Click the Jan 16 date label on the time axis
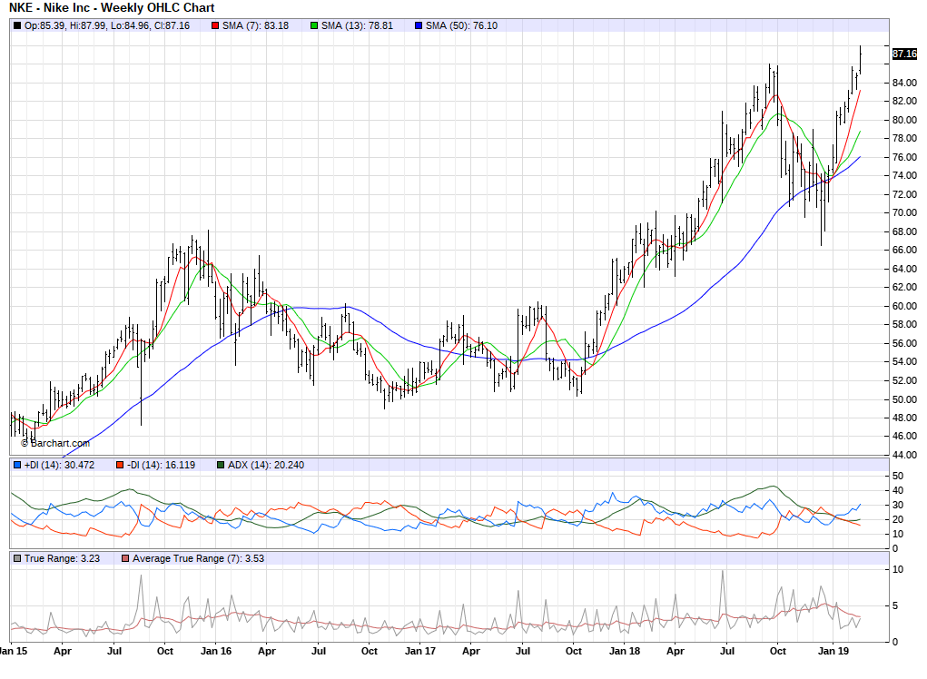 215,651
